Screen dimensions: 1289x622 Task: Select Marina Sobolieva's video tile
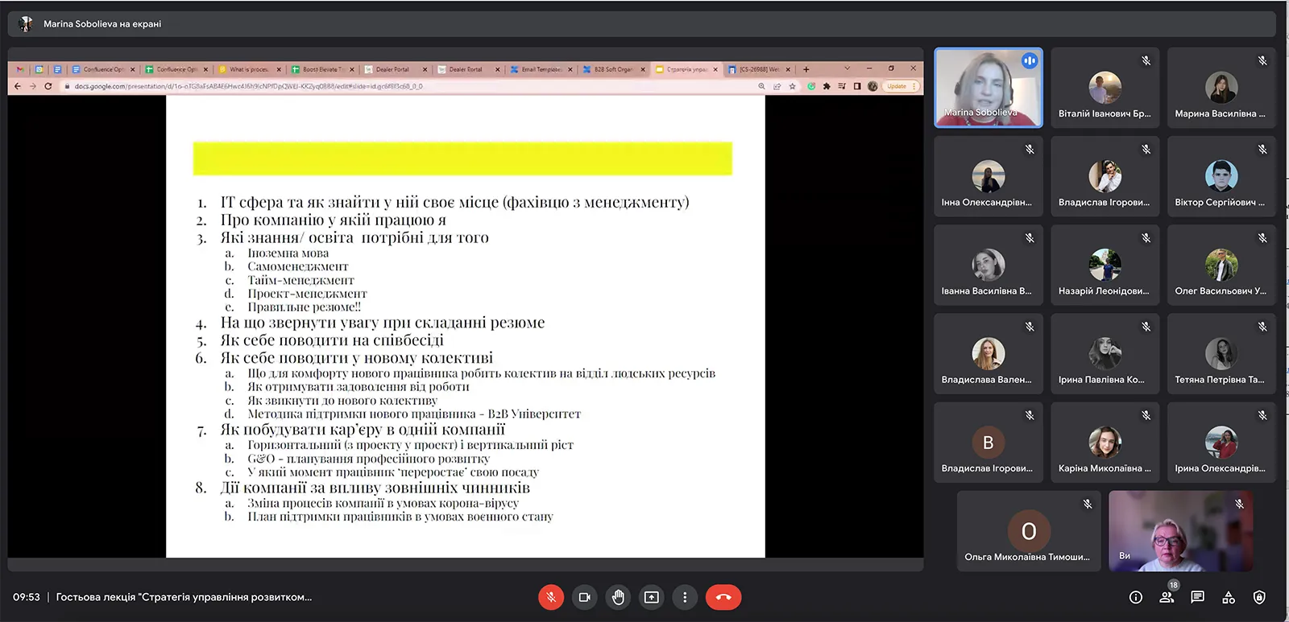tap(988, 88)
